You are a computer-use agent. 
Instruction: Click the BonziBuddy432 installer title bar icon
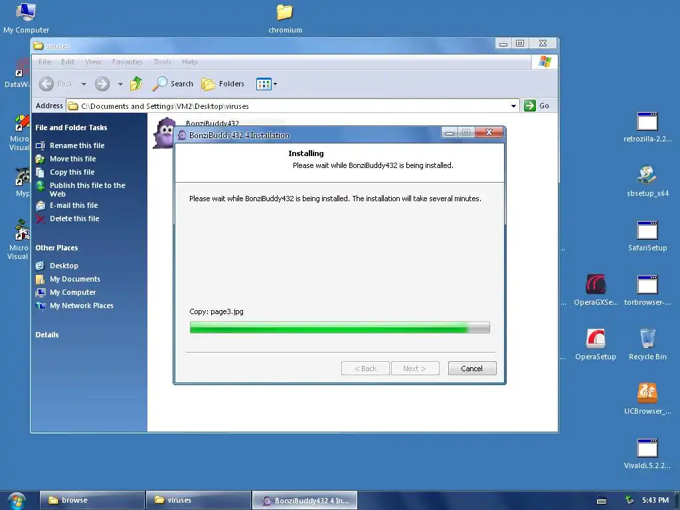coord(182,135)
